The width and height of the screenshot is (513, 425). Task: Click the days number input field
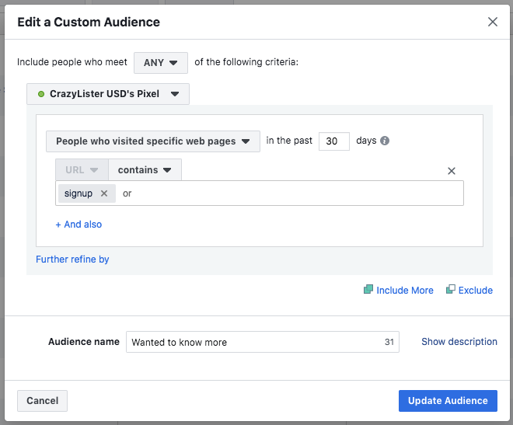[x=333, y=141]
